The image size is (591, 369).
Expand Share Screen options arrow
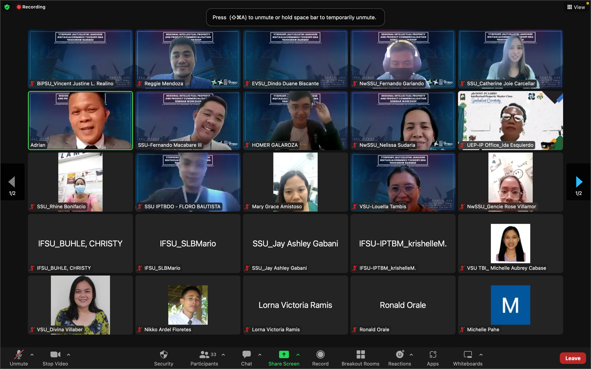click(x=298, y=355)
